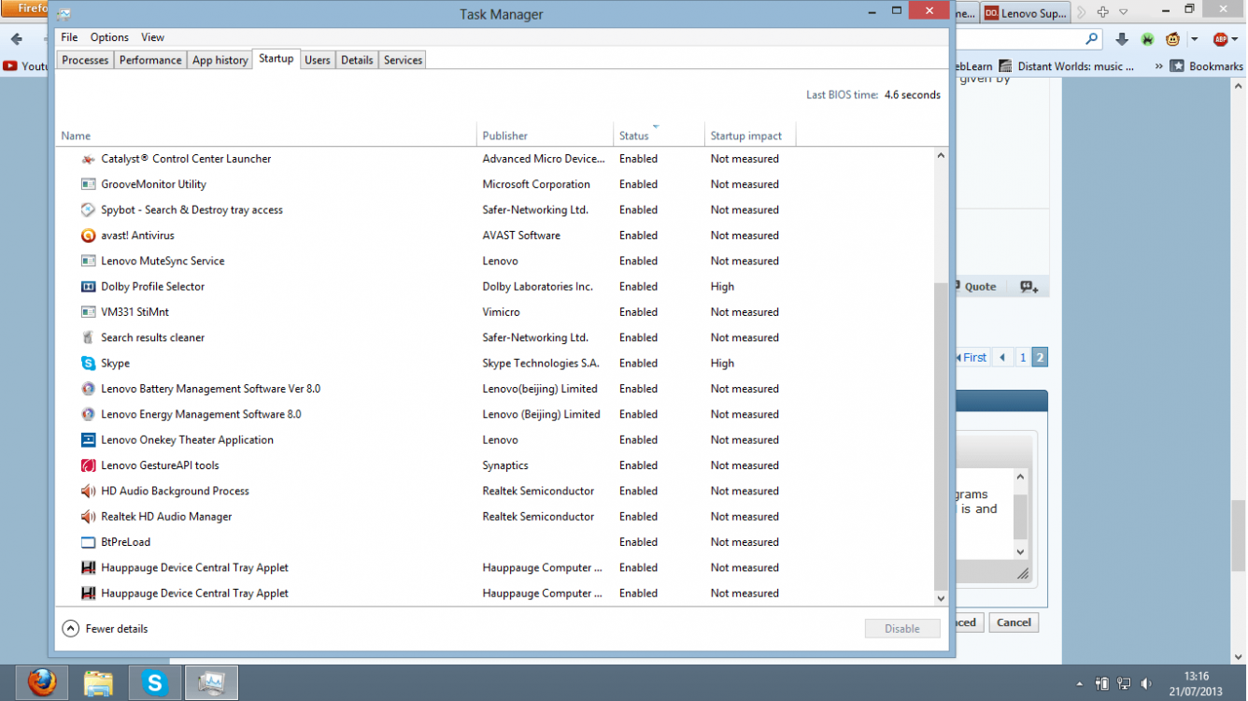Screen dimensions: 1248x701
Task: Select the avast! Antivirus icon
Action: [x=88, y=236]
